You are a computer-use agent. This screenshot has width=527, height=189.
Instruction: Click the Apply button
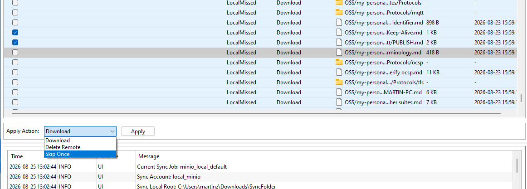[138, 131]
